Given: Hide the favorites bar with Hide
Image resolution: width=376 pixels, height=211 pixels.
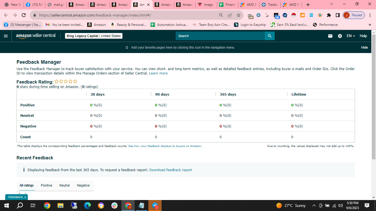Looking at the screenshot, I should pos(364,48).
